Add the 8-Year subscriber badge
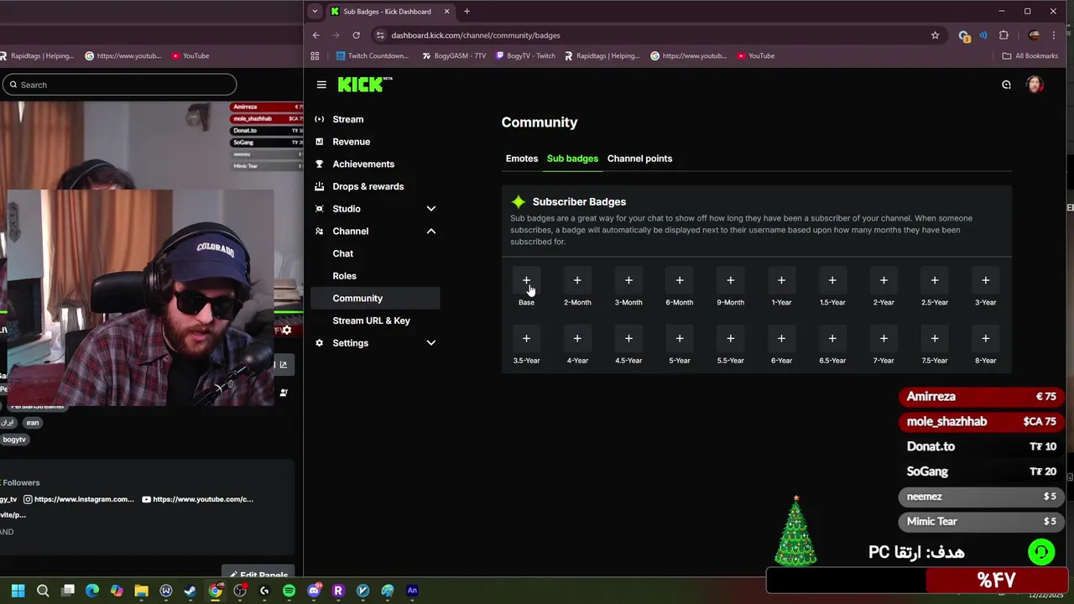Viewport: 1074px width, 604px height. (x=986, y=338)
